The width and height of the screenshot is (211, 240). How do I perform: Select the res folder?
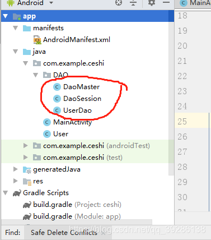[x=38, y=181]
